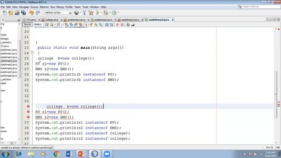
Task: Click the Open Project toolbar icon
Action: 17,13
